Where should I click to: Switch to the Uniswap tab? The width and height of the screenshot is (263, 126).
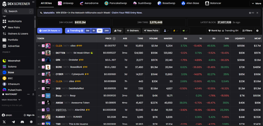click(66, 3)
